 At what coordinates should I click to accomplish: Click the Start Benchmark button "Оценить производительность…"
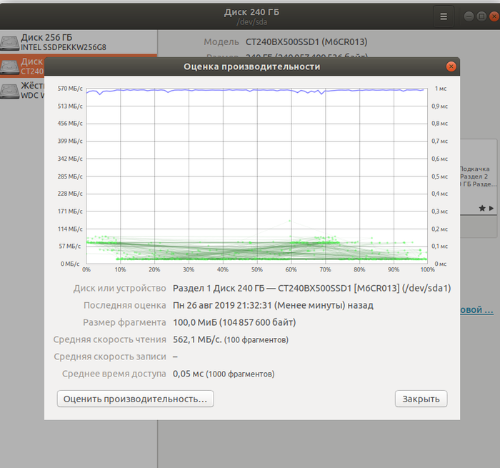135,399
